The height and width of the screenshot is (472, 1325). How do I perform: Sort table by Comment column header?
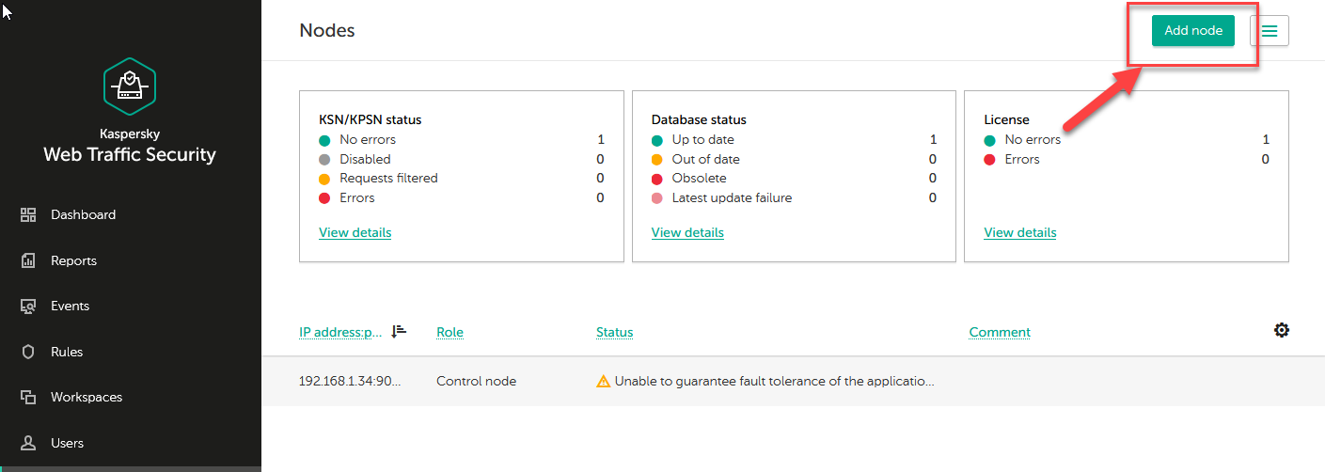click(999, 332)
